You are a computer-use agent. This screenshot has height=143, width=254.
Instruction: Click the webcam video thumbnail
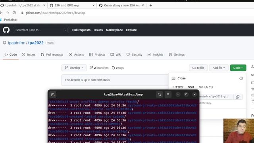(239, 131)
